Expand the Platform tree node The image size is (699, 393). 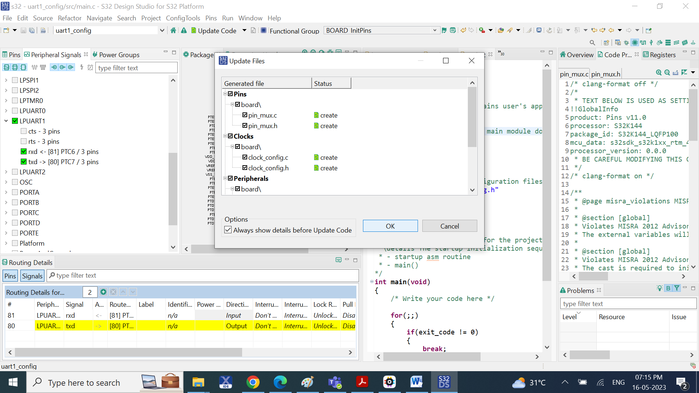tap(6, 243)
